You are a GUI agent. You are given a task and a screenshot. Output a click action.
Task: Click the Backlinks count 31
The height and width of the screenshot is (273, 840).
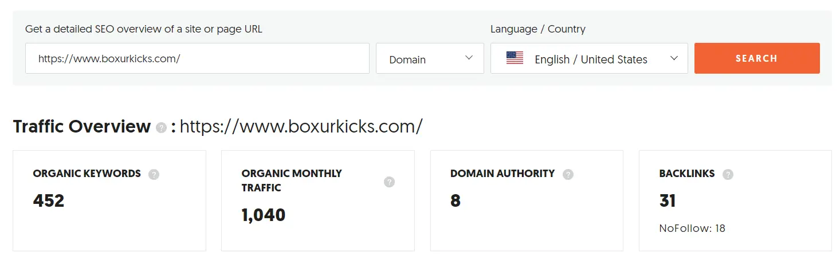coord(668,200)
